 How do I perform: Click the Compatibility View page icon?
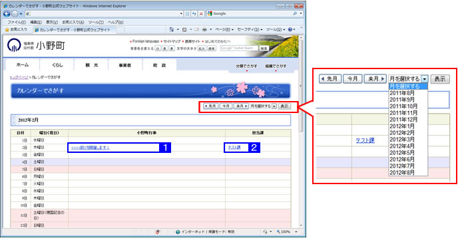click(187, 14)
